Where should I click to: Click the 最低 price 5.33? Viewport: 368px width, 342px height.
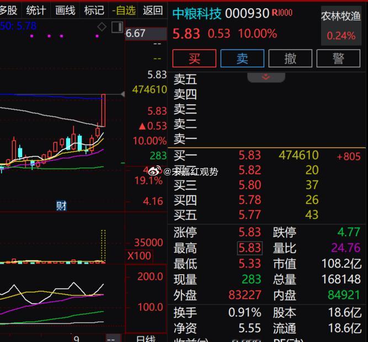tap(250, 264)
